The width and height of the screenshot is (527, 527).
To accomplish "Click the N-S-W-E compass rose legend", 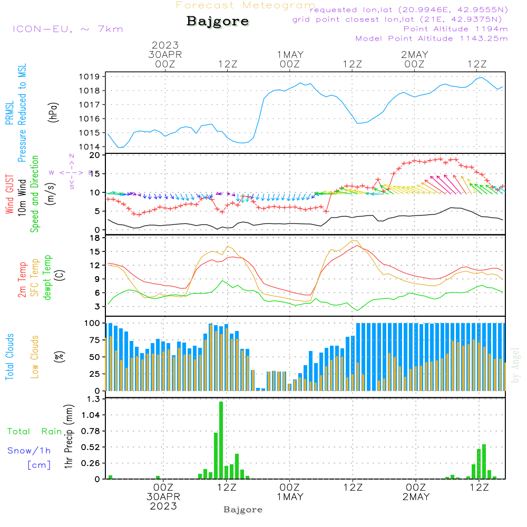I will coord(71,172).
